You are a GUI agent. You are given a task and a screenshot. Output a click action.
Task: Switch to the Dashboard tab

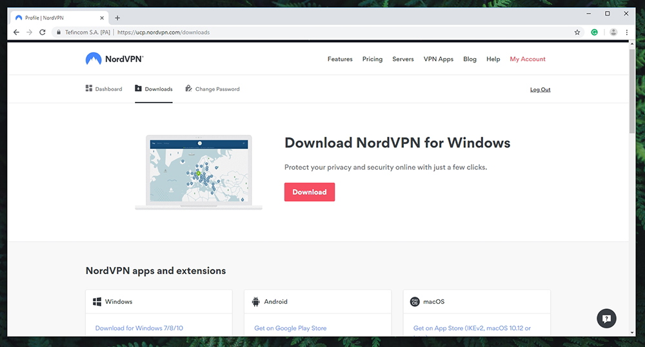[x=104, y=89]
